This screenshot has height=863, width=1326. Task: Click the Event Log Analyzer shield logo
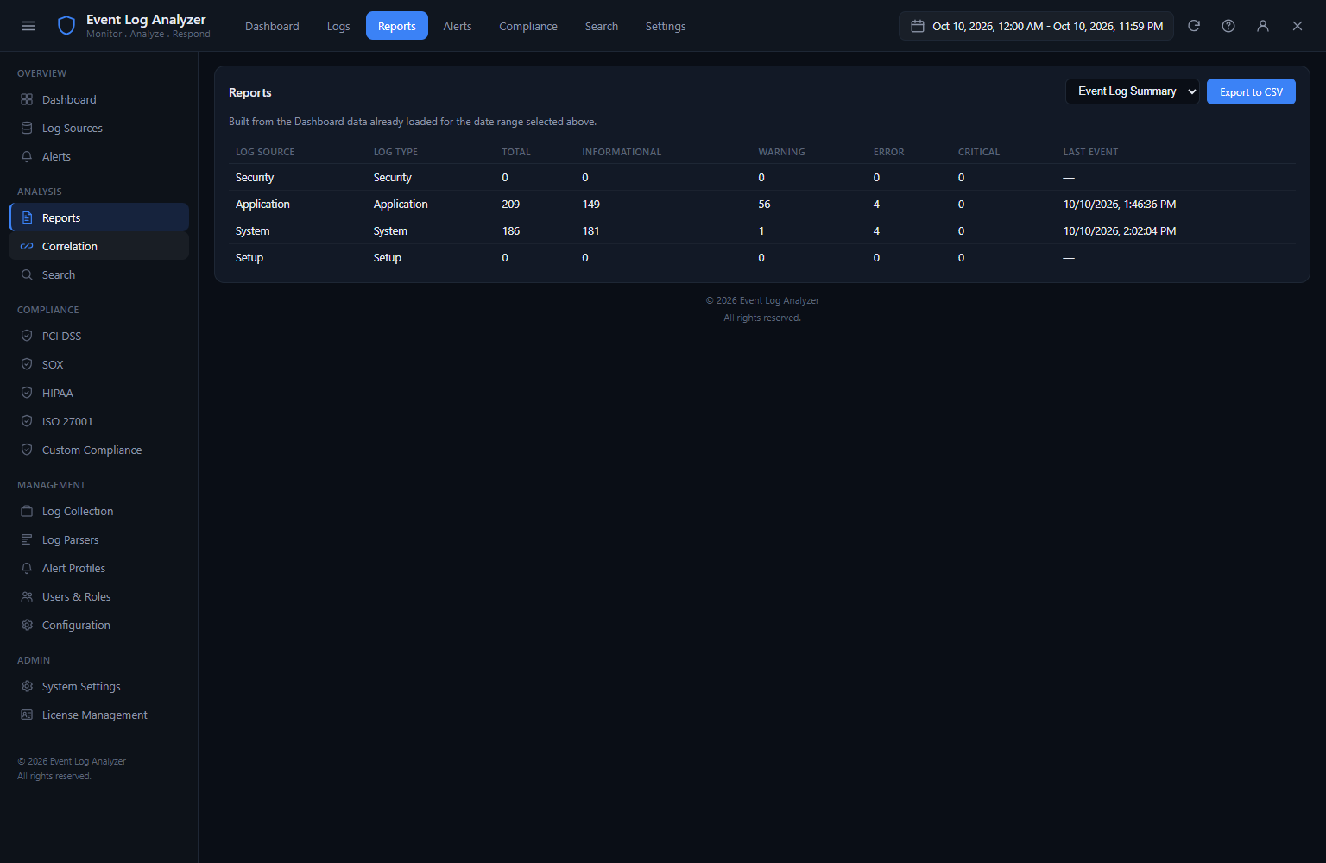click(x=66, y=26)
